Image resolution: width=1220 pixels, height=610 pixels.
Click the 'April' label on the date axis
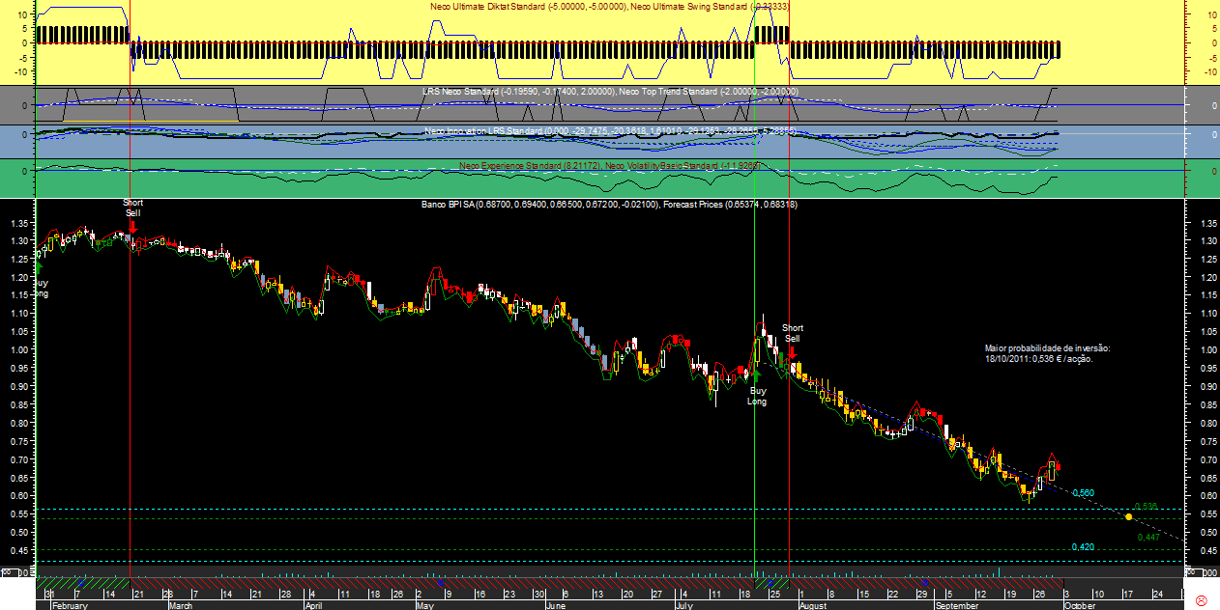[313, 605]
